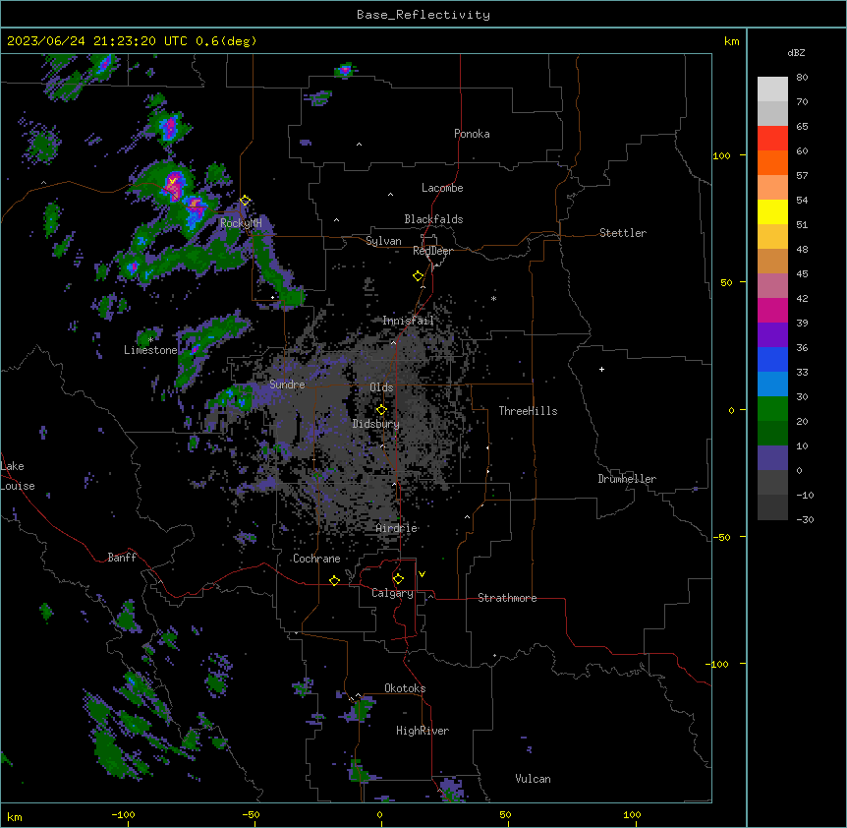Click the RockyMH label
The image size is (847, 828).
pyautogui.click(x=241, y=222)
